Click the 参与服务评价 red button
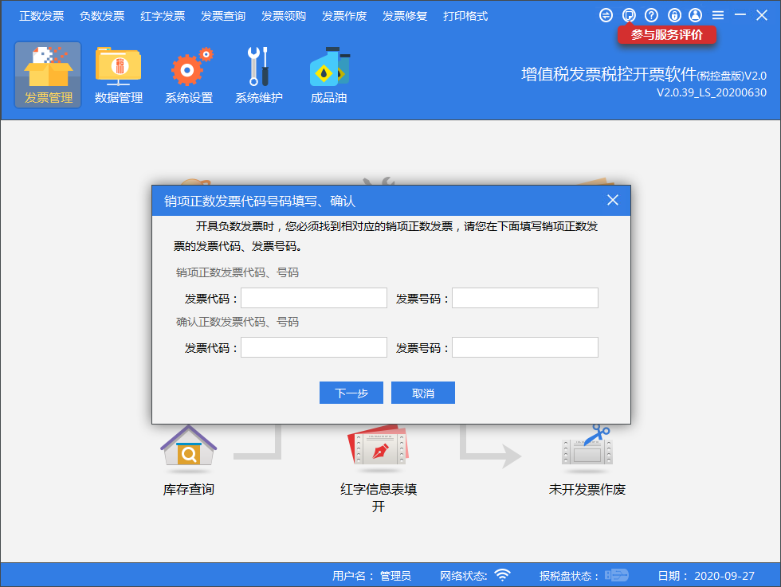The height and width of the screenshot is (587, 781). click(x=667, y=35)
